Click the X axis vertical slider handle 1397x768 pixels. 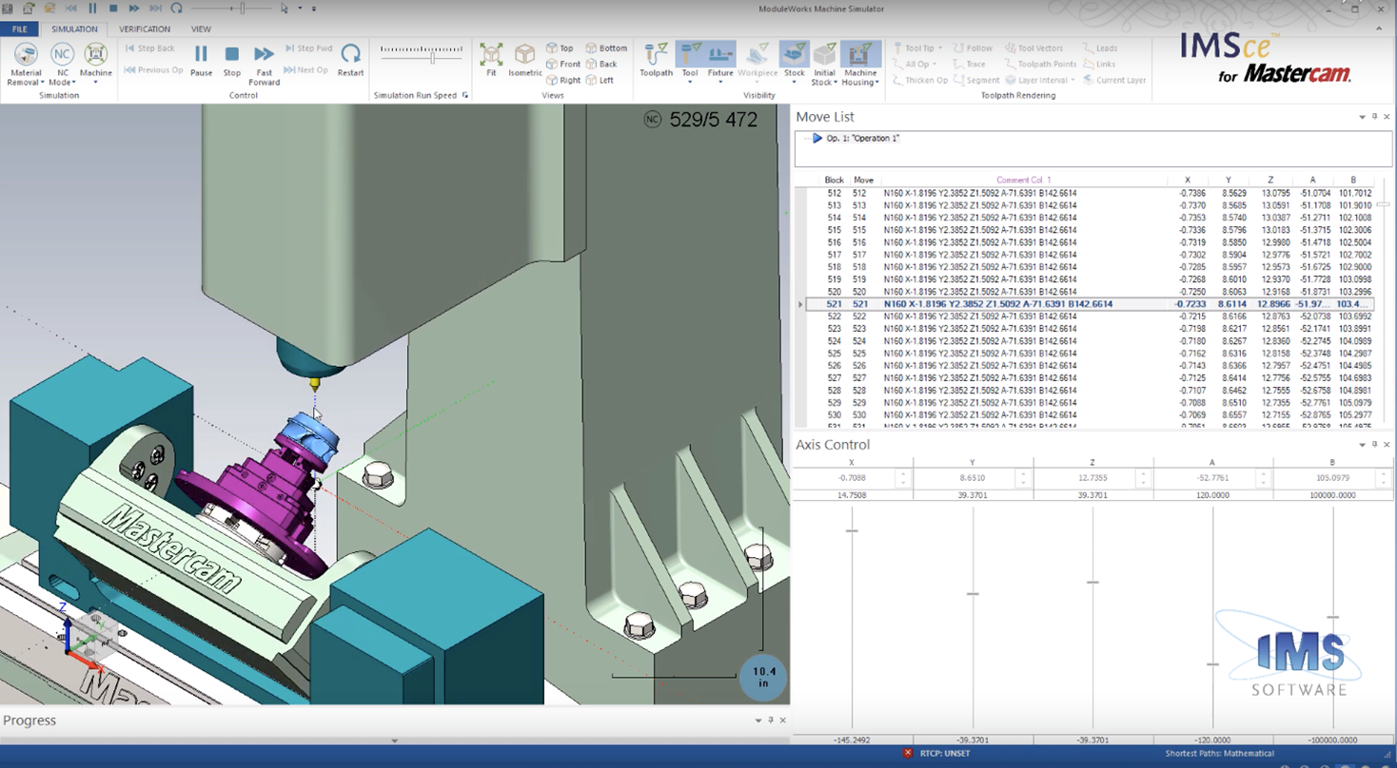[x=852, y=530]
